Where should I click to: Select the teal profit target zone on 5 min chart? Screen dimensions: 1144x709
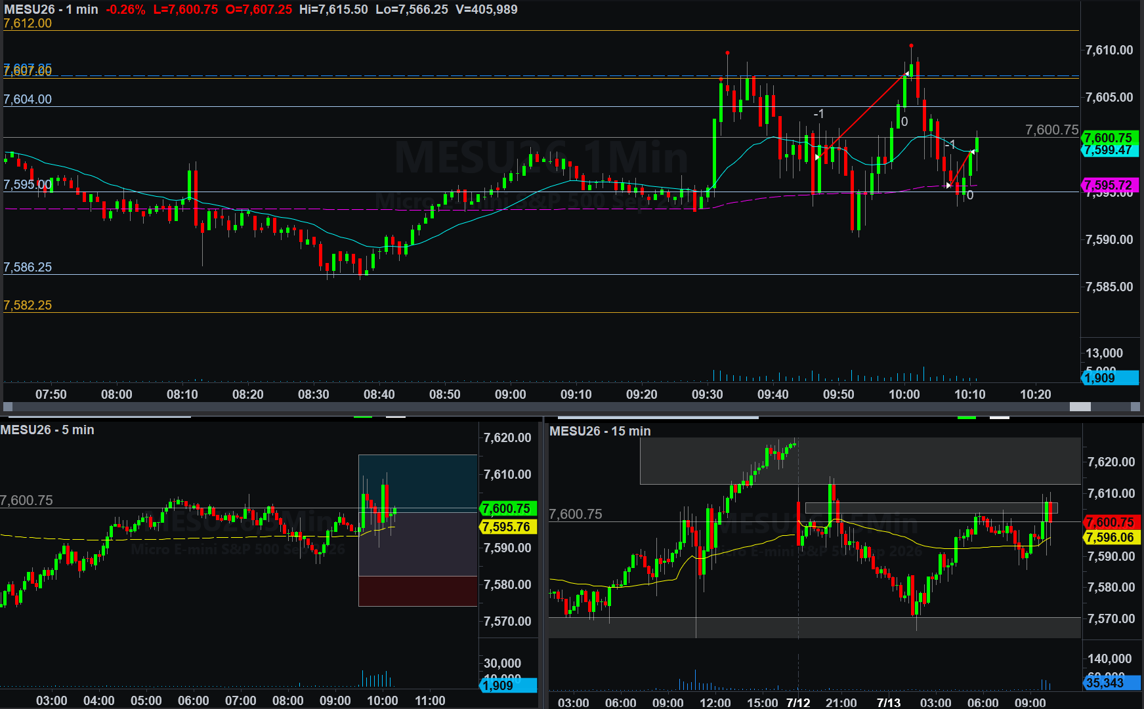pos(418,483)
